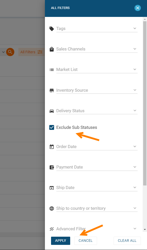The width and height of the screenshot is (147, 250).
Task: Uncheck the Exclude Sub Statuses checkbox
Action: pos(52,127)
